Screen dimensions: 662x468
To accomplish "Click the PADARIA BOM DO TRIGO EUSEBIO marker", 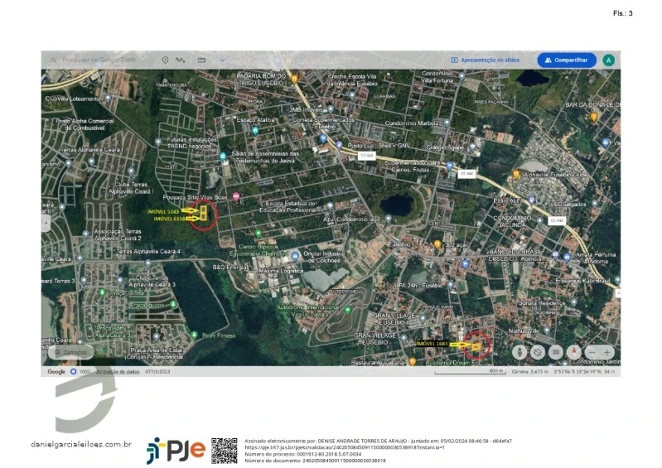I will [294, 79].
